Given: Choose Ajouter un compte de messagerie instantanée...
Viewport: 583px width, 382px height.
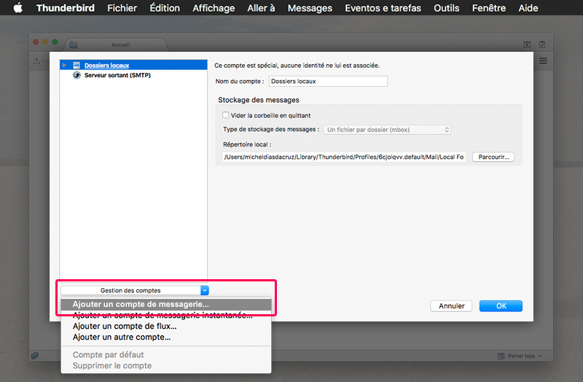Looking at the screenshot, I should click(x=166, y=316).
